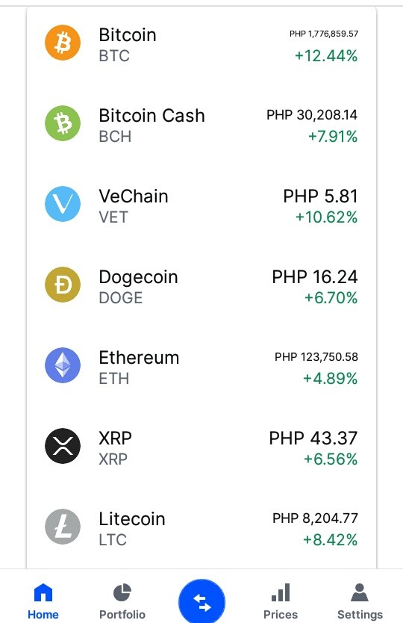Screen dimensions: 403x623
Task: Tap the orange Bitcoin coin icon
Action: coord(63,43)
